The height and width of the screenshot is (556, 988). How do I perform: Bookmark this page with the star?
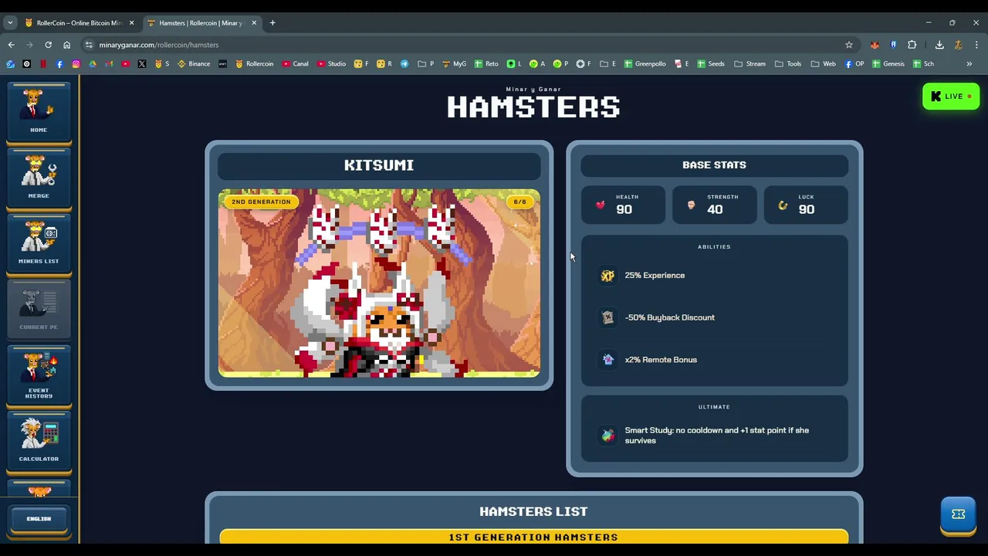(x=849, y=45)
